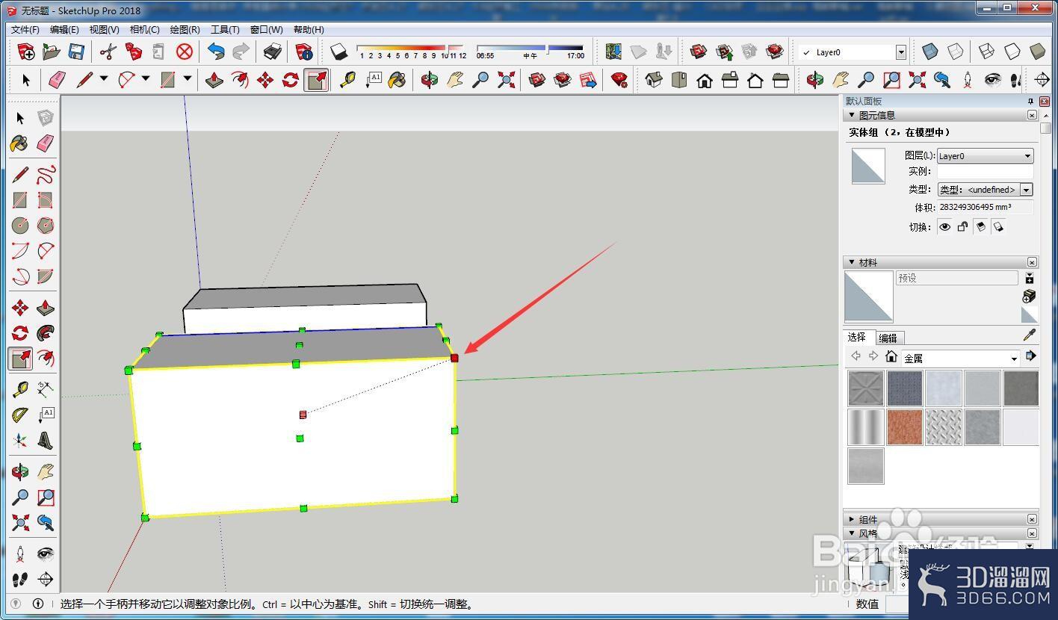The image size is (1058, 620).
Task: Choose the Move tool in top toolbar
Action: 265,80
